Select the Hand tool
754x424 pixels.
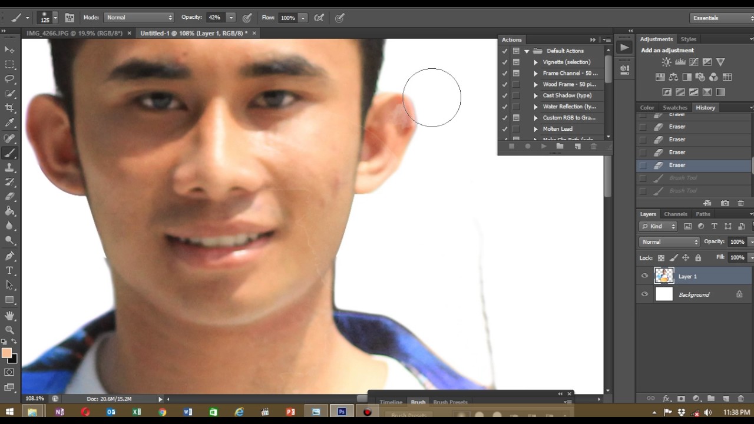(9, 316)
